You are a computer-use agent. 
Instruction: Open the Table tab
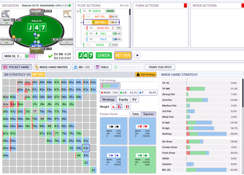click(x=103, y=67)
